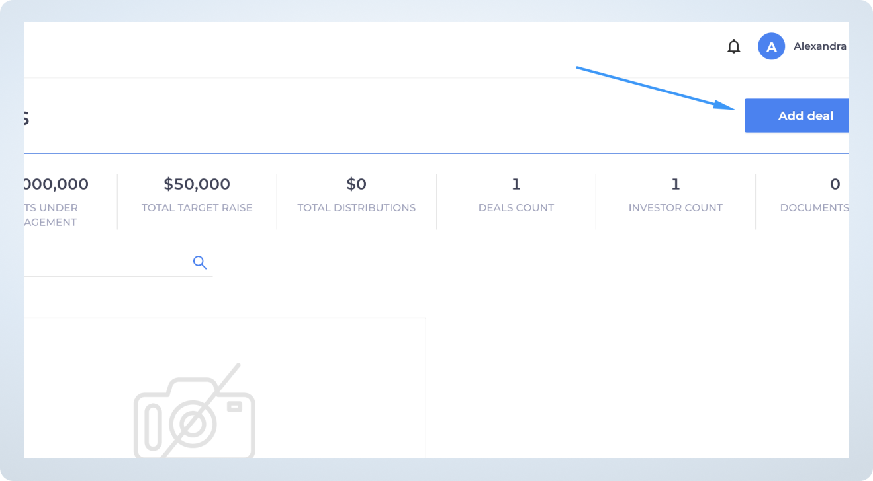Click the Alexandra user name
The image size is (873, 481).
pos(820,46)
